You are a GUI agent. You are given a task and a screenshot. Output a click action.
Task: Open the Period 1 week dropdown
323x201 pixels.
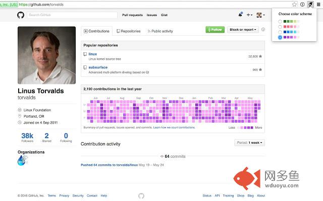coord(249,143)
